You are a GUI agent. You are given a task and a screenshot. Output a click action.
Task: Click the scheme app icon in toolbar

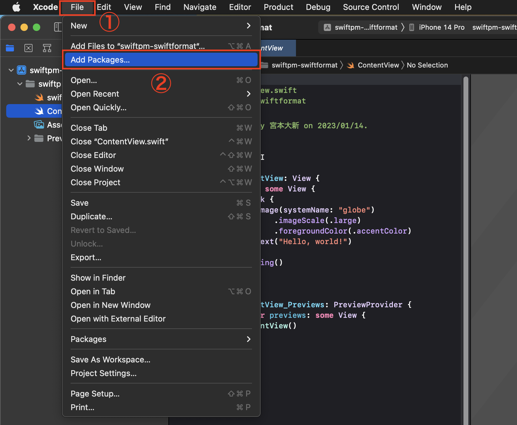point(327,27)
